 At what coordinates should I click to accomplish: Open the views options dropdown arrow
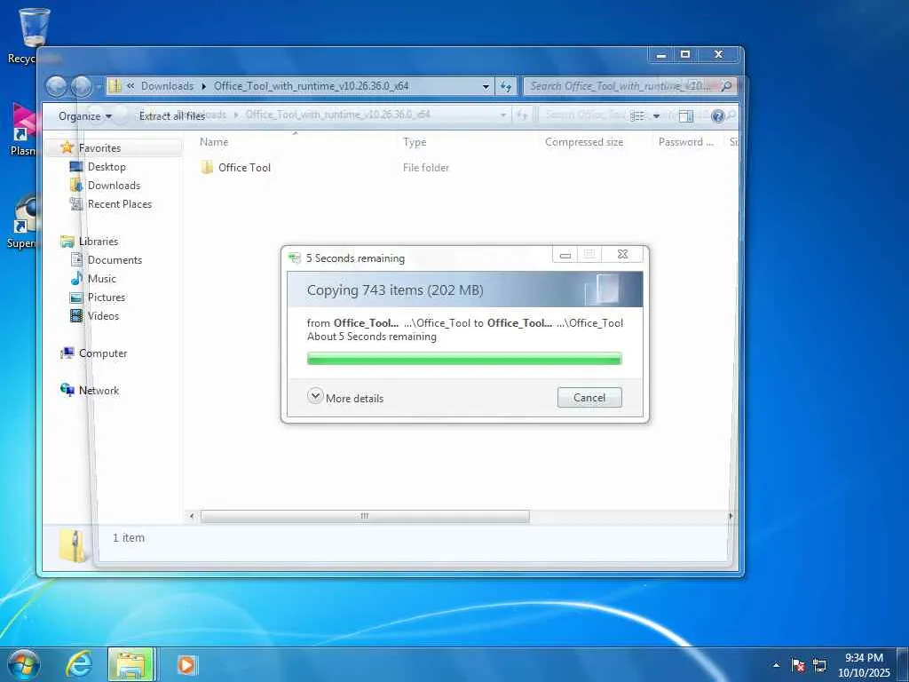pyautogui.click(x=656, y=116)
